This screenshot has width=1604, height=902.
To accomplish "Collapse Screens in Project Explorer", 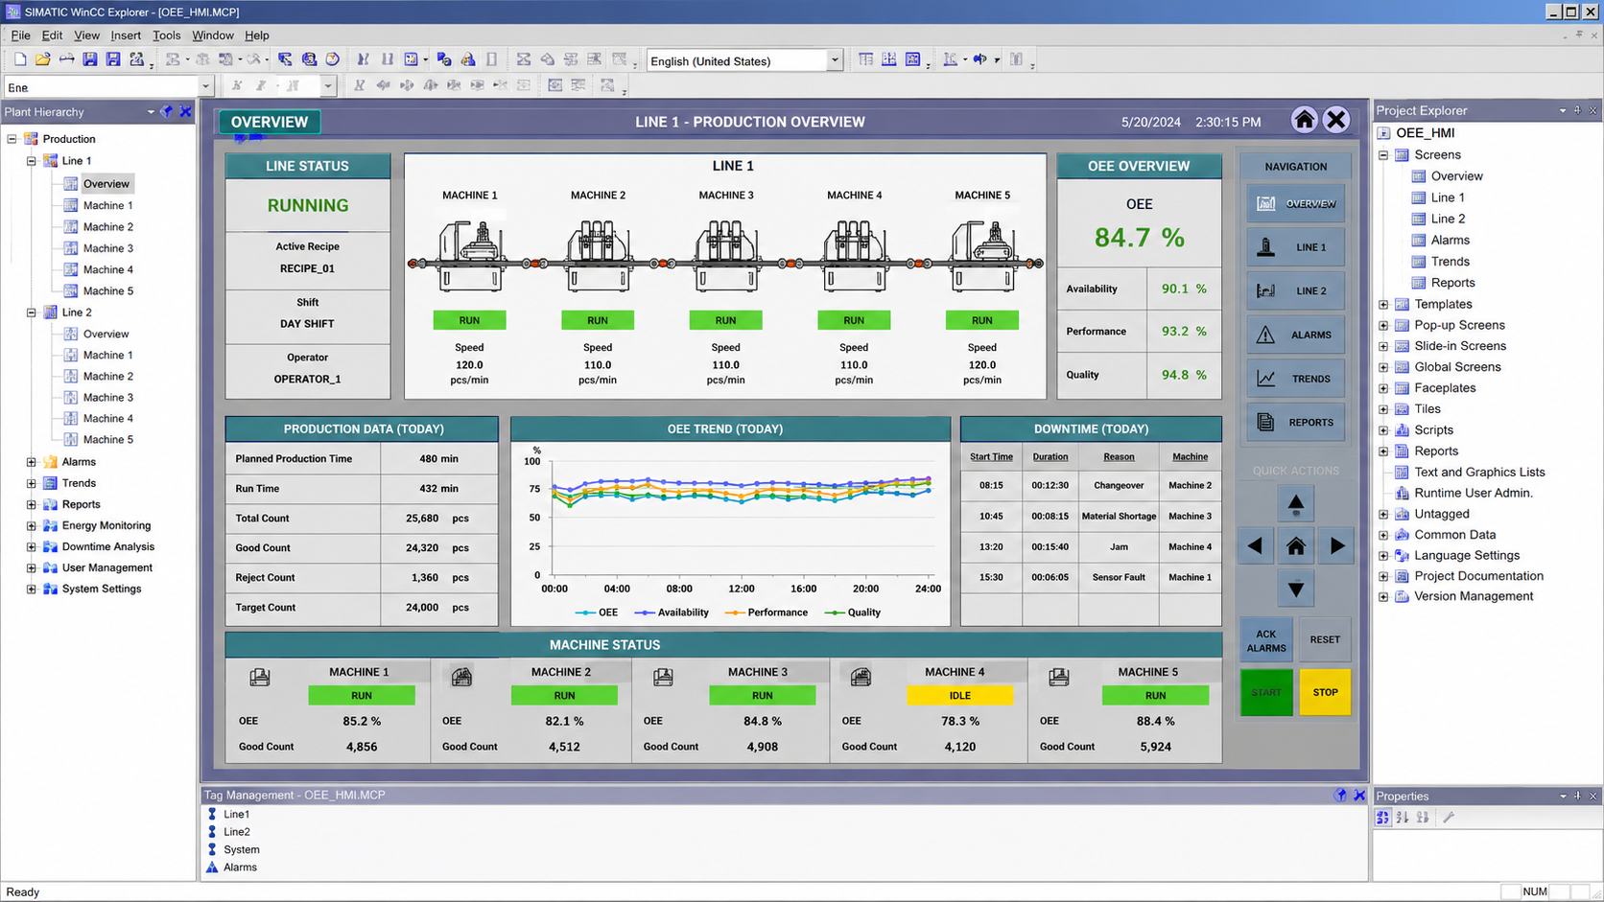I will point(1383,155).
